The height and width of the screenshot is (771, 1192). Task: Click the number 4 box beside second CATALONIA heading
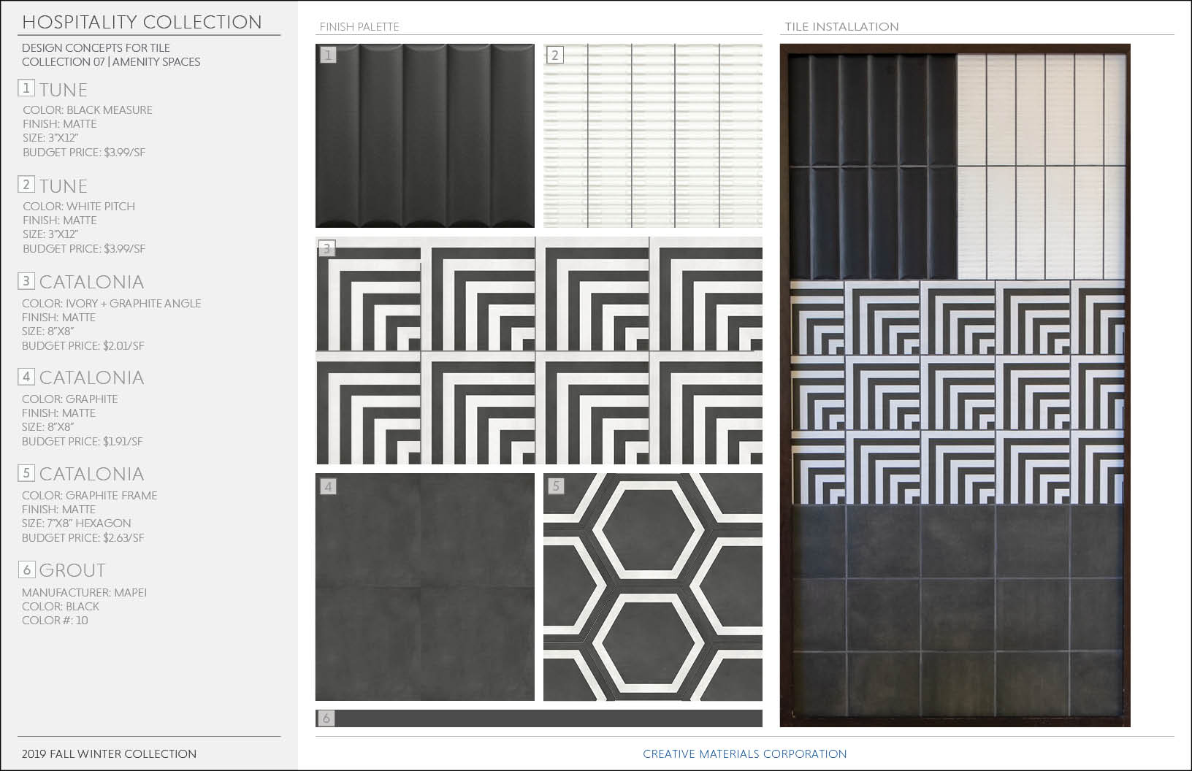tap(26, 377)
